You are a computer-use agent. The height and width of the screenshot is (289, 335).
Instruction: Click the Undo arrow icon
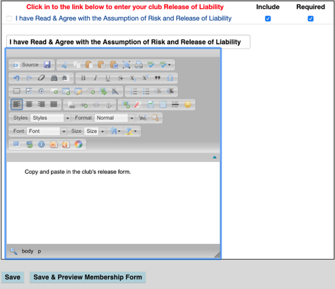16,78
